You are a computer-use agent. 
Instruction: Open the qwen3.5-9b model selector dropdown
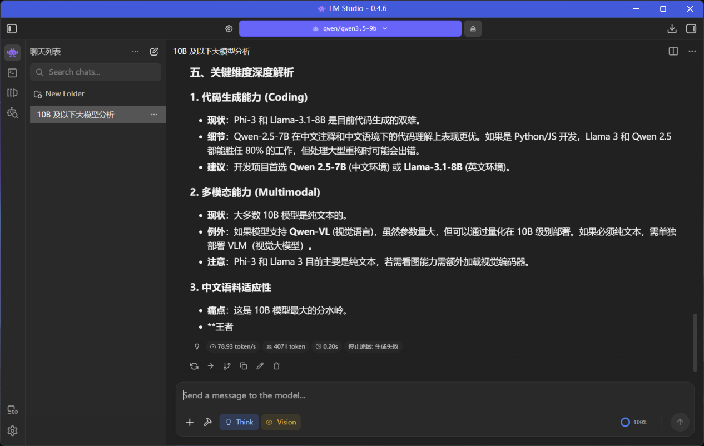350,29
